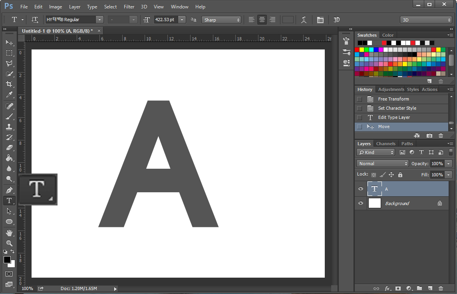Toggle history brush source for Set Character Style
Viewport: 457px width, 294px height.
click(360, 108)
